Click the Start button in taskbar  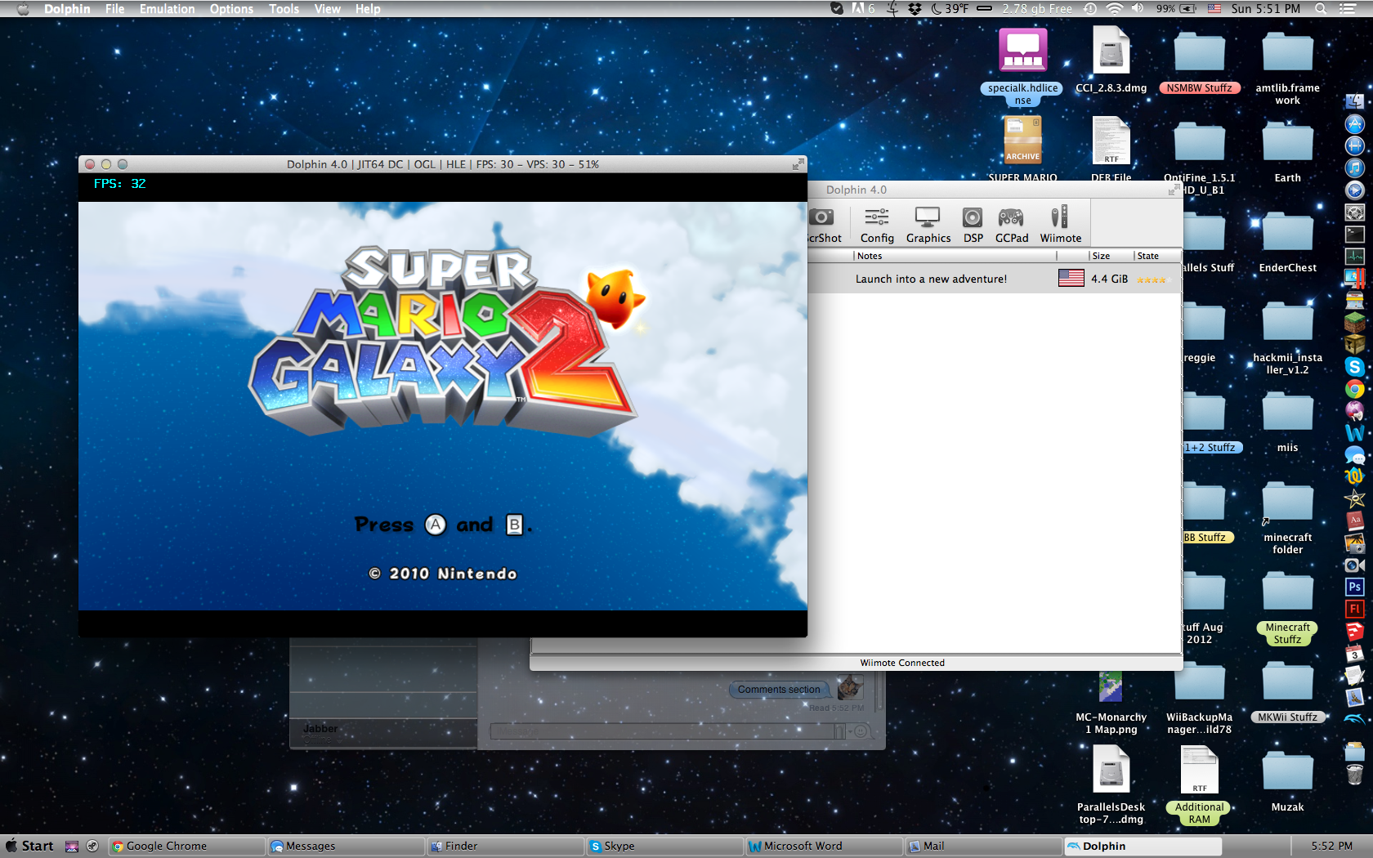coord(30,846)
